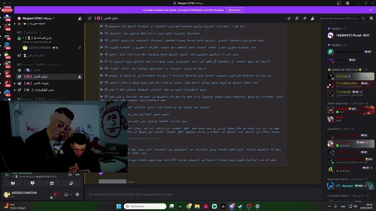The height and width of the screenshot is (211, 376).
Task: Open متجر-الهليكوبترات channel
Action: coord(49,90)
